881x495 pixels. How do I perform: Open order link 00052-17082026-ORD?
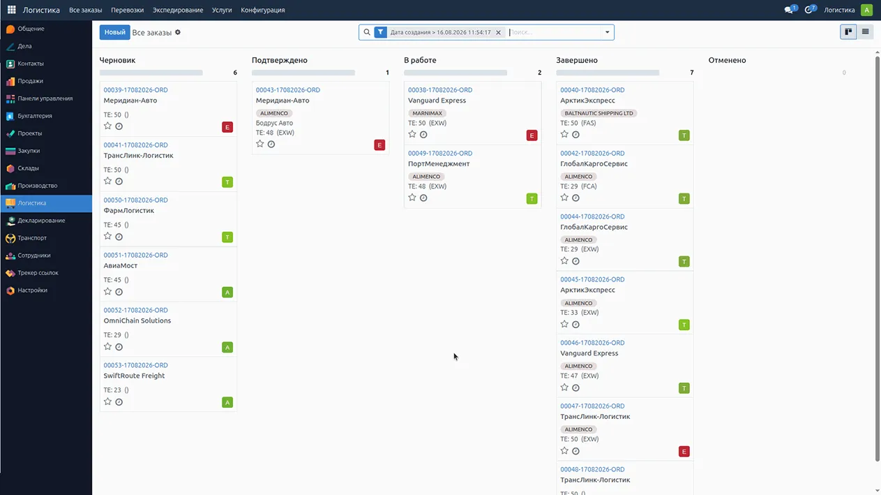point(136,310)
